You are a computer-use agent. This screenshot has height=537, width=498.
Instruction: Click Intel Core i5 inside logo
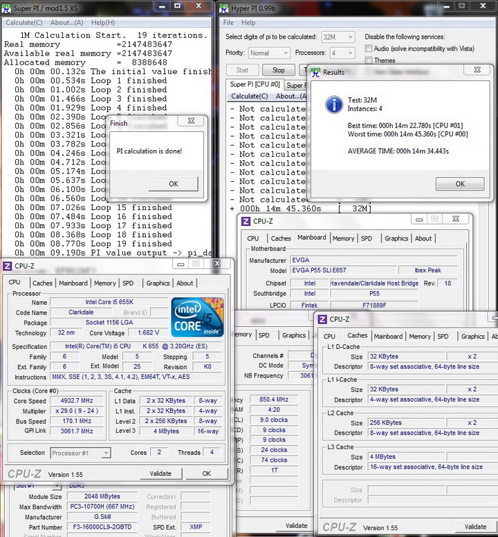[197, 317]
